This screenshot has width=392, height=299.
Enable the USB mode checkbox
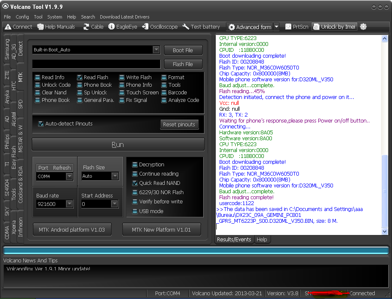pos(135,211)
